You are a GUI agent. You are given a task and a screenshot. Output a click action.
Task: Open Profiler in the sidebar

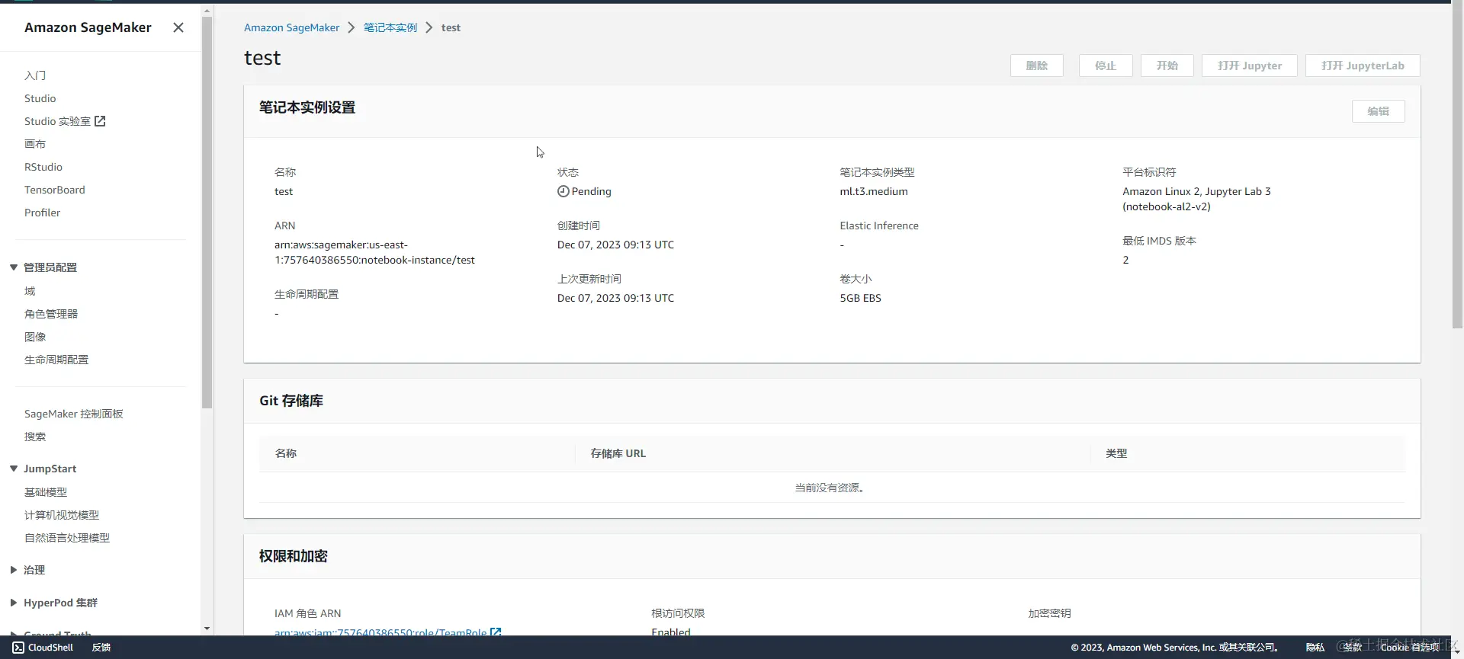pos(42,213)
